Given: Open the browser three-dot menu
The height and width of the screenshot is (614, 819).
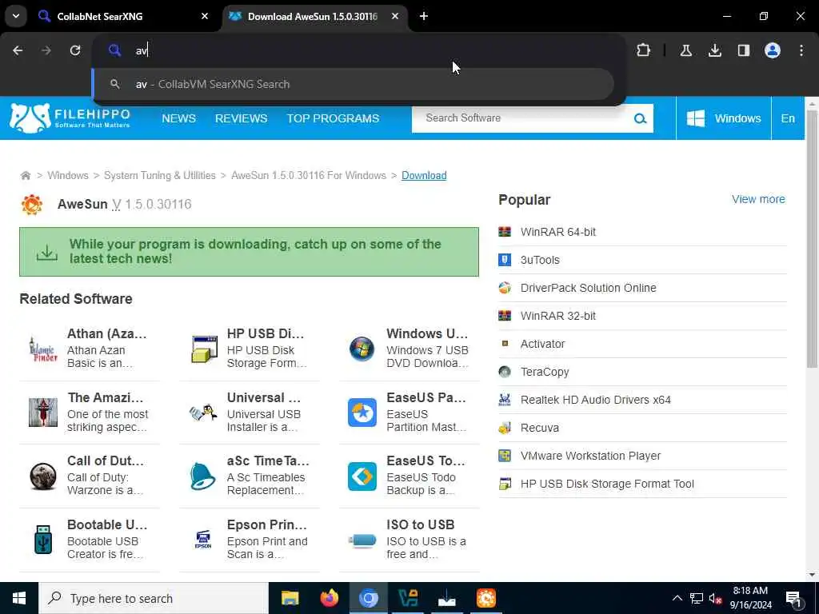Looking at the screenshot, I should tap(801, 50).
